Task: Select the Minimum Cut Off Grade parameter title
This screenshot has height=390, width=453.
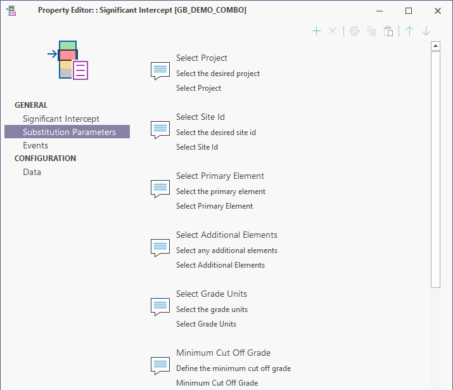Action: pyautogui.click(x=223, y=353)
